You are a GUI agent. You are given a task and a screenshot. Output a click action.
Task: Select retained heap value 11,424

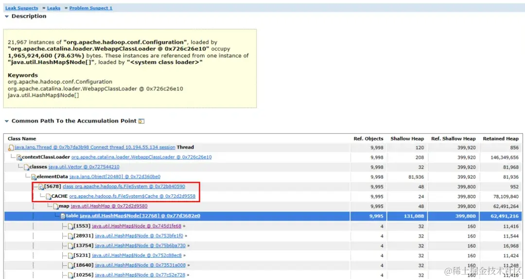pyautogui.click(x=511, y=256)
